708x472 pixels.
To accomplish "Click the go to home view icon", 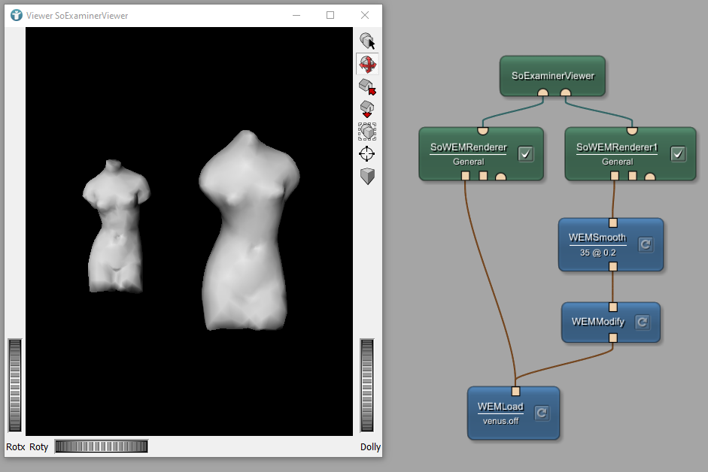I will tap(367, 86).
